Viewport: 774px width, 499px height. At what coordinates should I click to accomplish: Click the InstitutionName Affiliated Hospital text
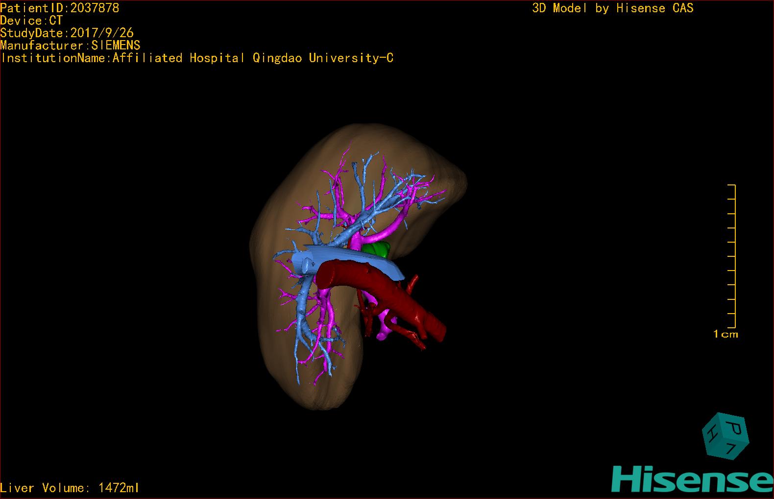coord(197,58)
